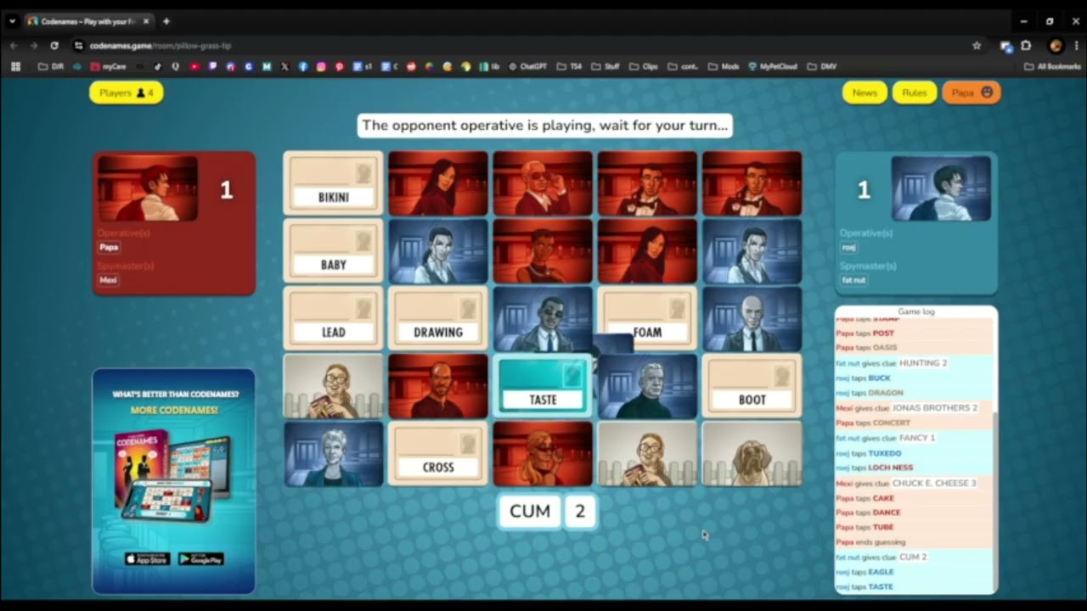Viewport: 1087px width, 611px height.
Task: Tap the pointer icon on BOOT card
Action: (x=781, y=377)
